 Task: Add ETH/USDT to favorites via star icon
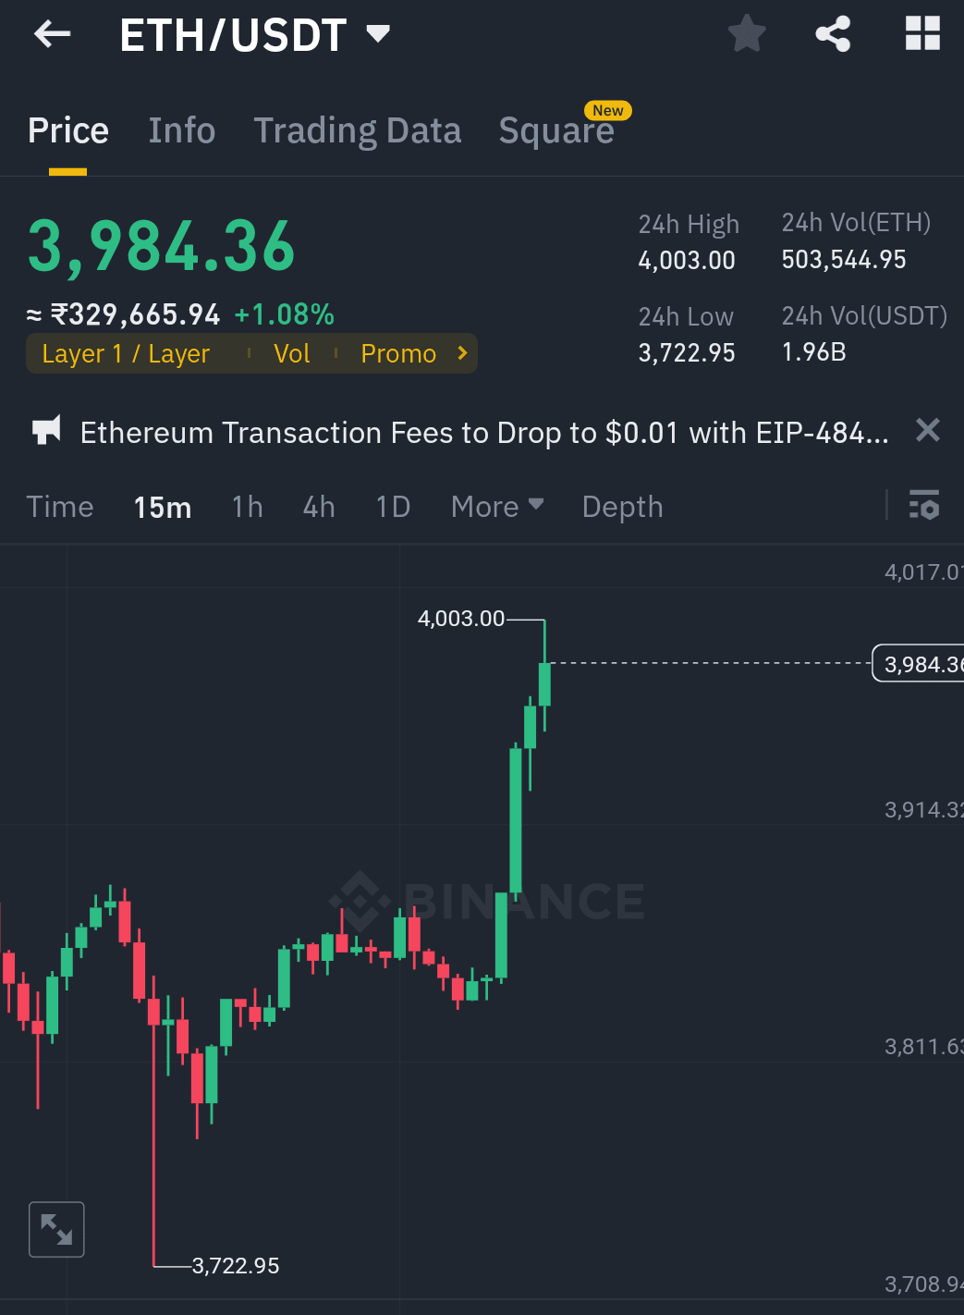(x=746, y=33)
